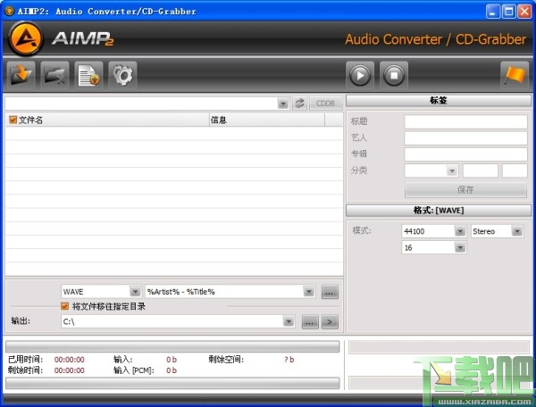Click the AIMP2 orange logo

(x=26, y=38)
